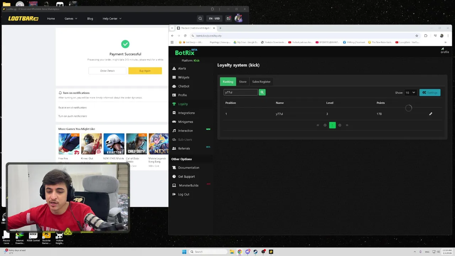Open Integrations in the BotRix sidebar
This screenshot has height=256, width=455.
(x=183, y=113)
